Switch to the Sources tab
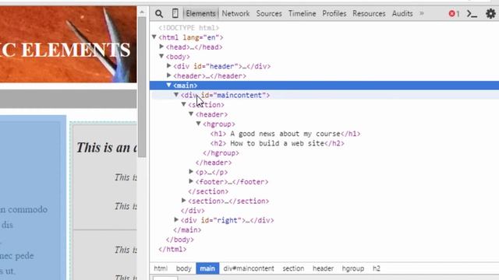499x280 pixels. (x=269, y=14)
